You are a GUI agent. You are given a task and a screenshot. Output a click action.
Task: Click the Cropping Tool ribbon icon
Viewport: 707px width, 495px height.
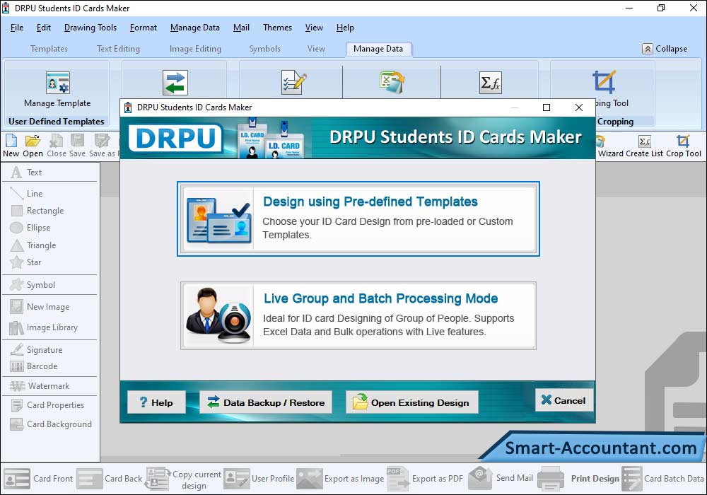[x=604, y=82]
